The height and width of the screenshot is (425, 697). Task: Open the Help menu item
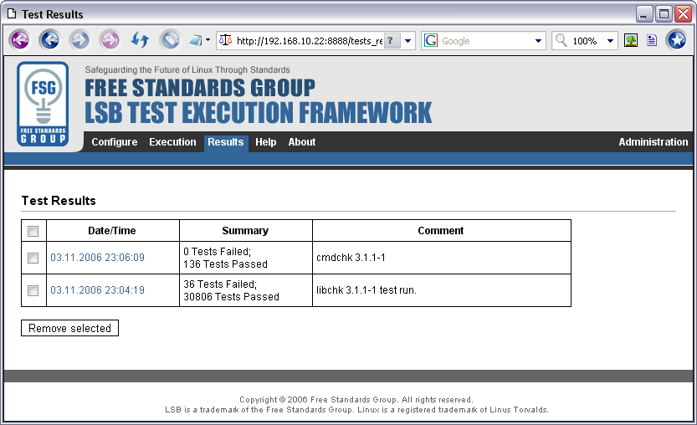pyautogui.click(x=266, y=142)
